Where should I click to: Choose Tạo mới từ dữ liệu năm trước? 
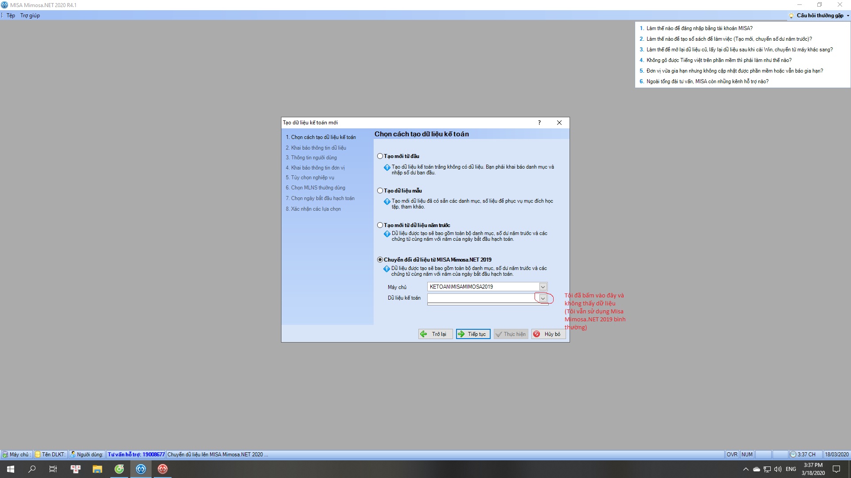point(380,225)
